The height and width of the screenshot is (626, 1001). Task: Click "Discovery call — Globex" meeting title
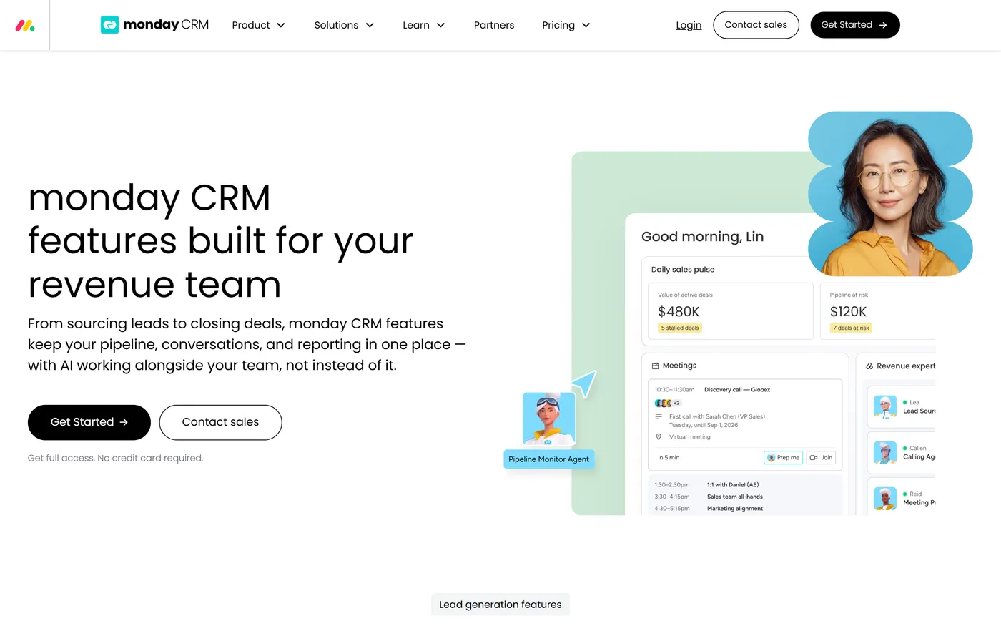pos(737,390)
